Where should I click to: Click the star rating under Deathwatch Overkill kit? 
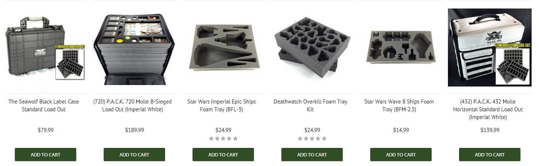312,139
